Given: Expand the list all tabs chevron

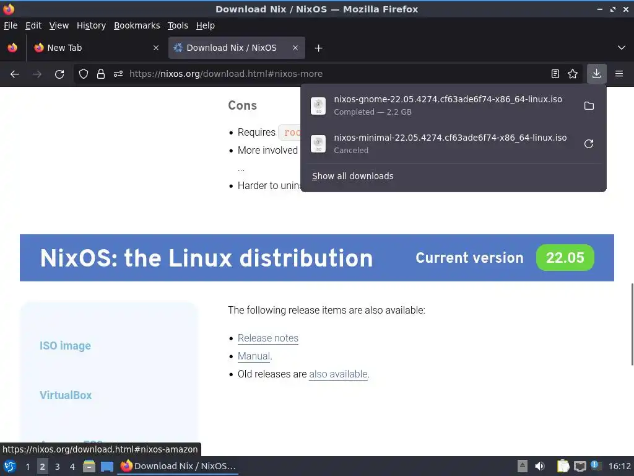Looking at the screenshot, I should point(622,48).
